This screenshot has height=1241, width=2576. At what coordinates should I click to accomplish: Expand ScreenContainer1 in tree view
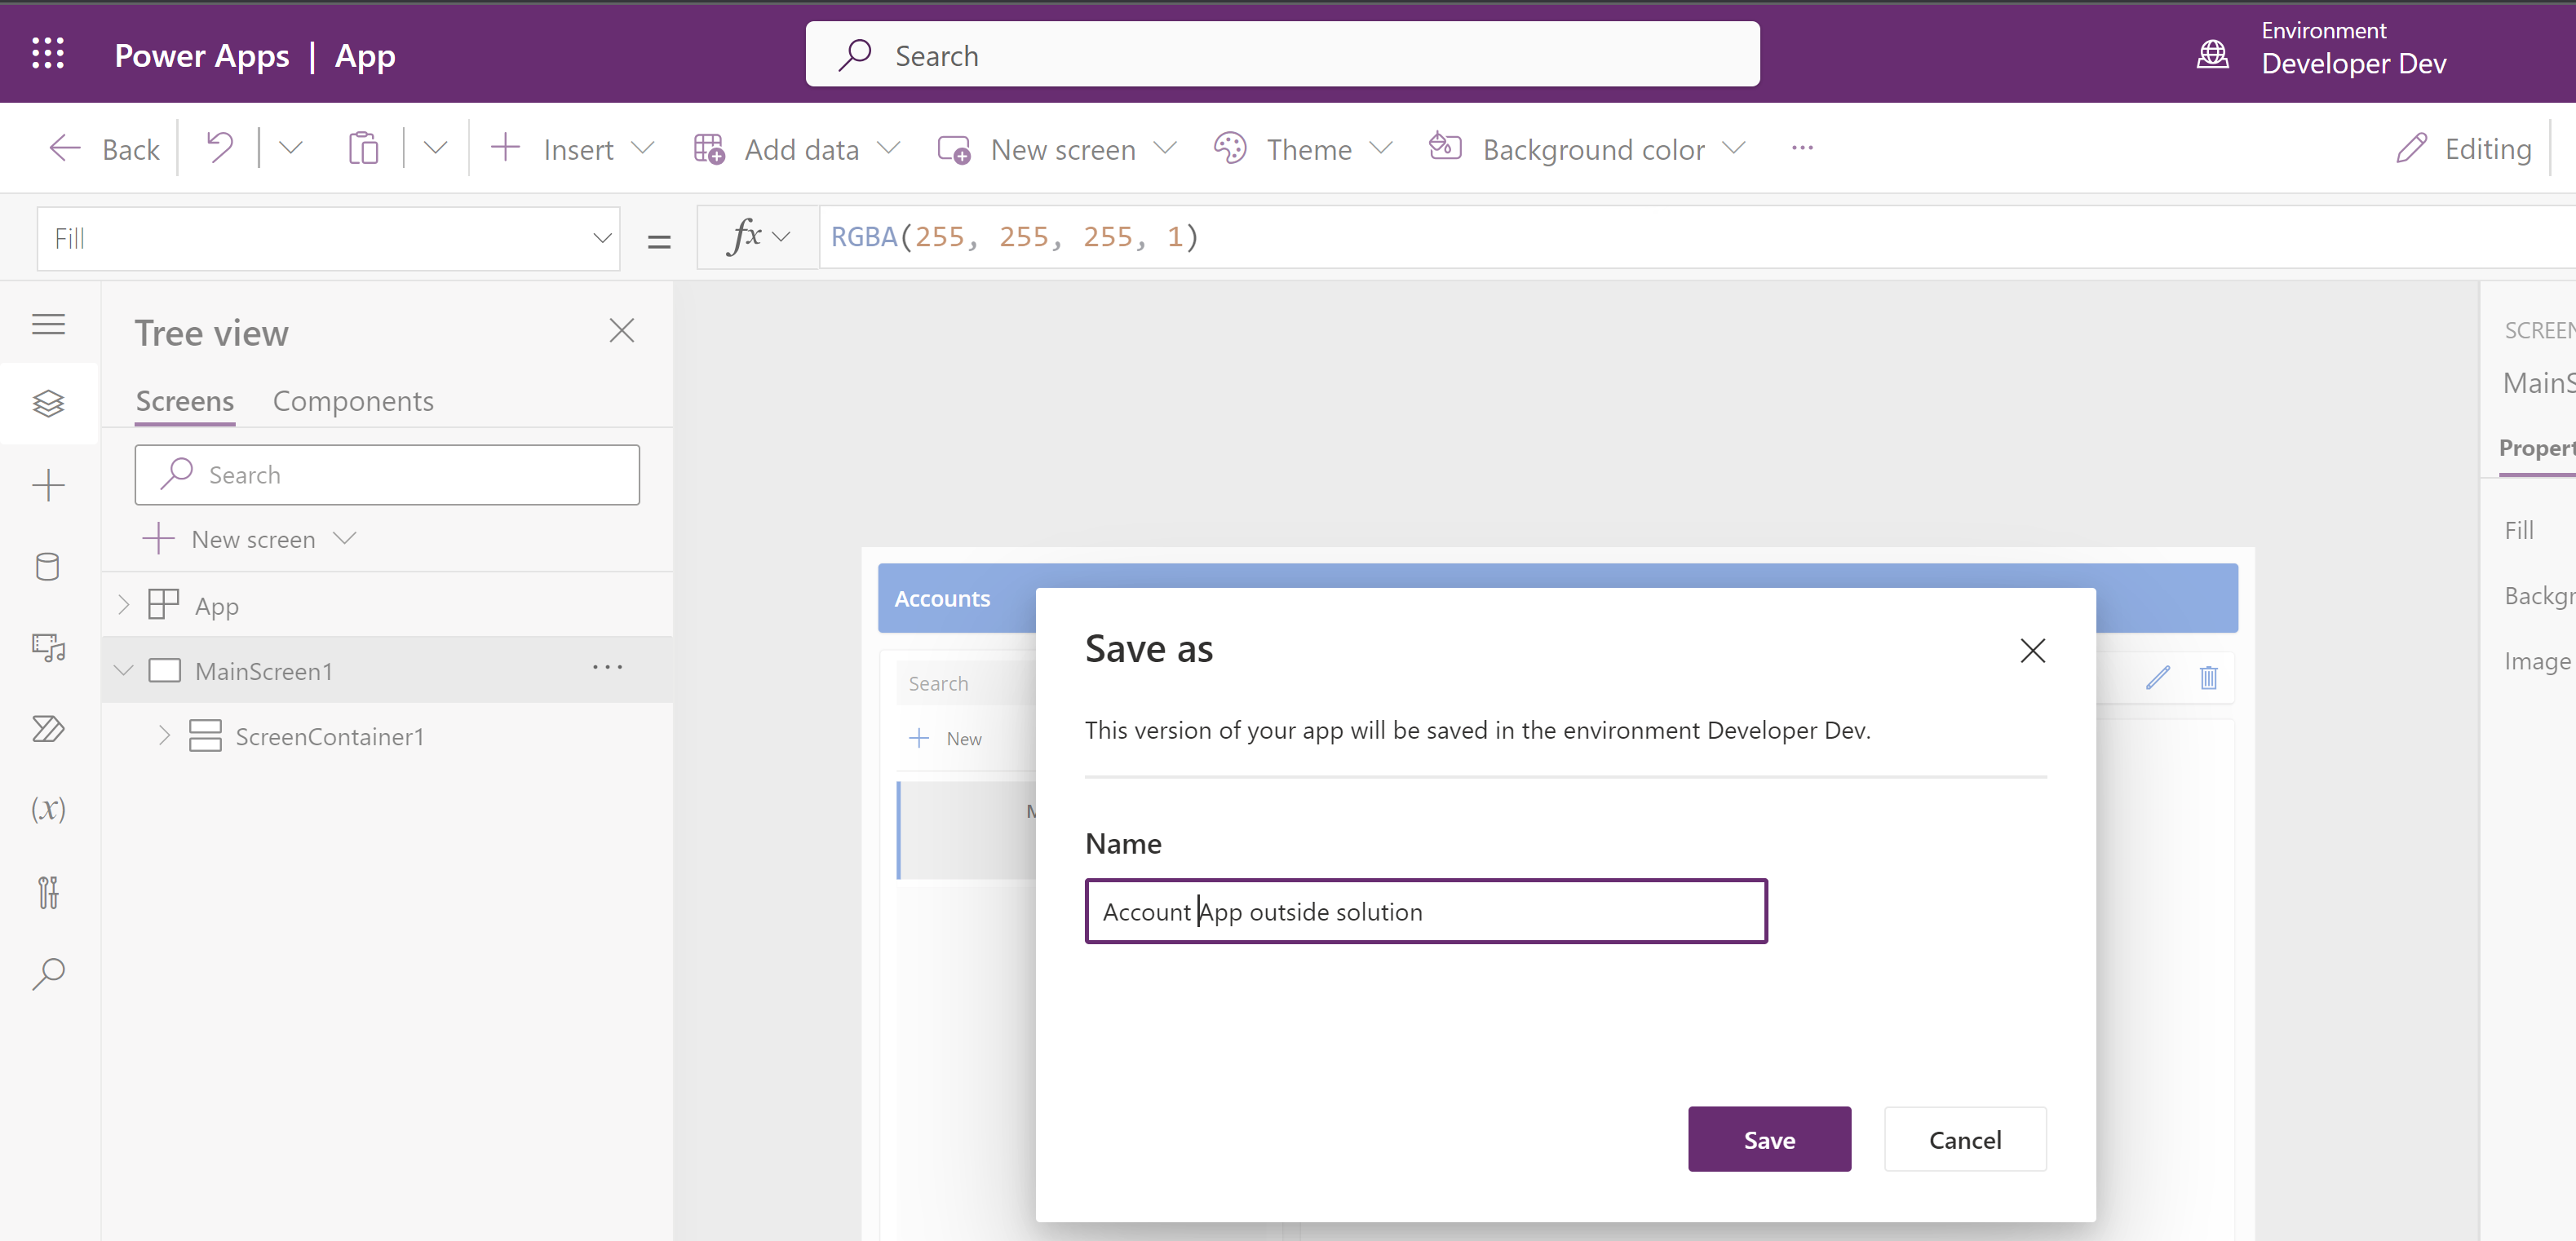tap(165, 735)
